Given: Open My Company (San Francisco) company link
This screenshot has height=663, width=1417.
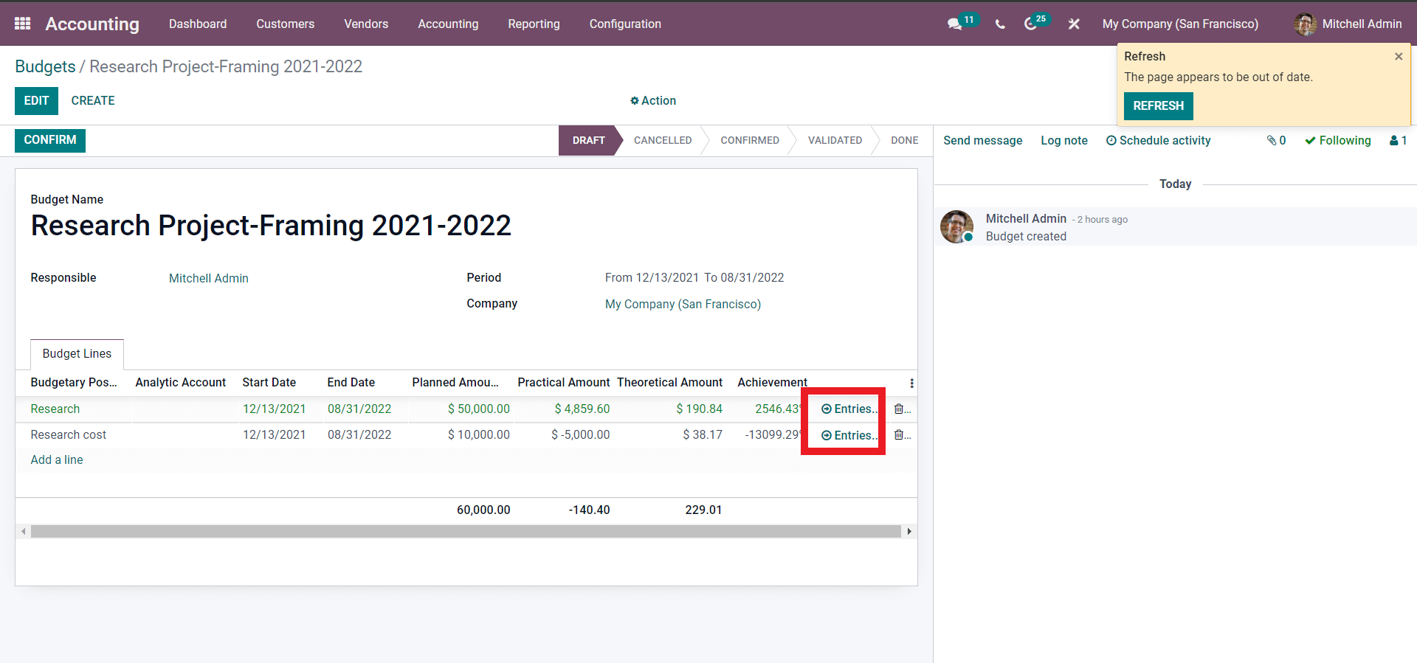Looking at the screenshot, I should pos(683,304).
